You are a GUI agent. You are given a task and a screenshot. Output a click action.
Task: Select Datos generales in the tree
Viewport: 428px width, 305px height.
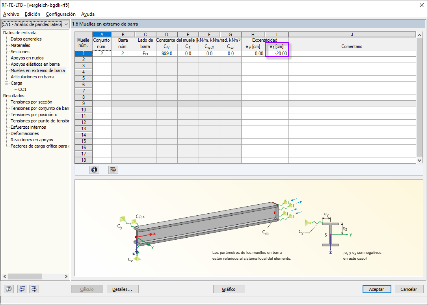click(x=26, y=39)
